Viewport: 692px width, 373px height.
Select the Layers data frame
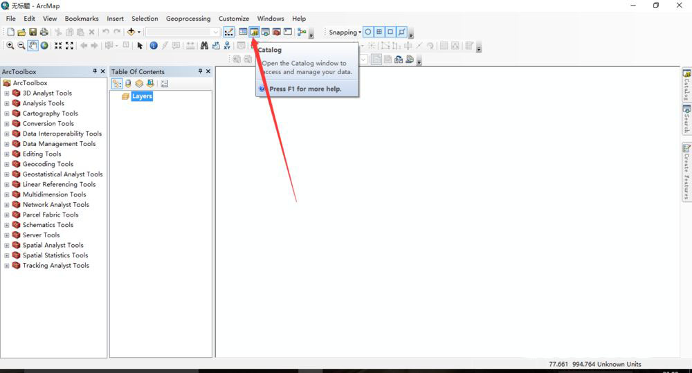click(x=142, y=96)
